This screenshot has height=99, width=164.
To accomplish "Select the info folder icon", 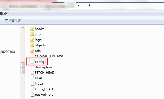I will [x=32, y=34].
